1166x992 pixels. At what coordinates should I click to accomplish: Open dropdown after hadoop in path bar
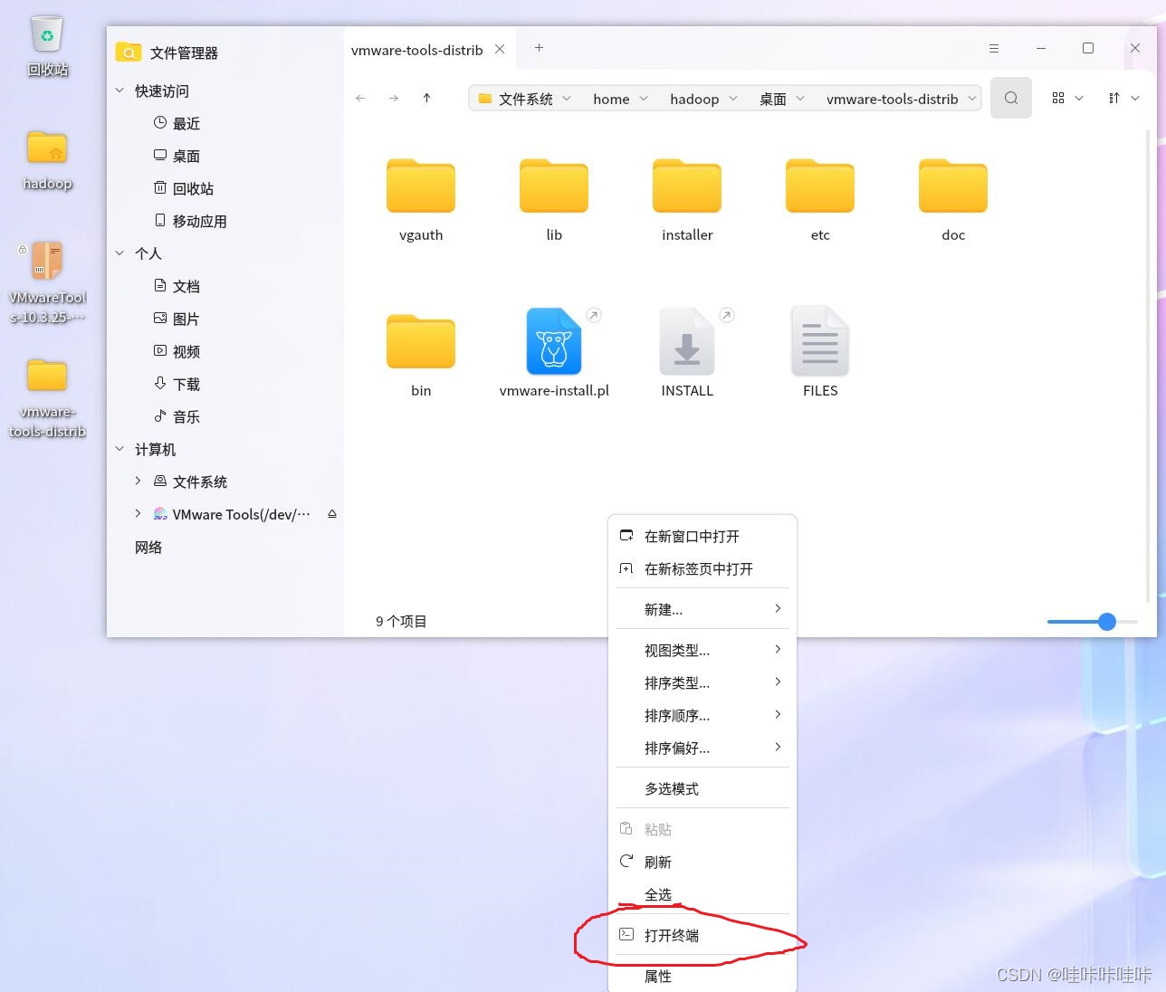[733, 99]
